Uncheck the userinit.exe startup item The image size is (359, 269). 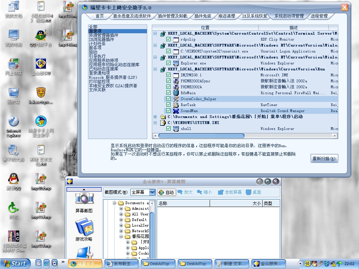[168, 51]
